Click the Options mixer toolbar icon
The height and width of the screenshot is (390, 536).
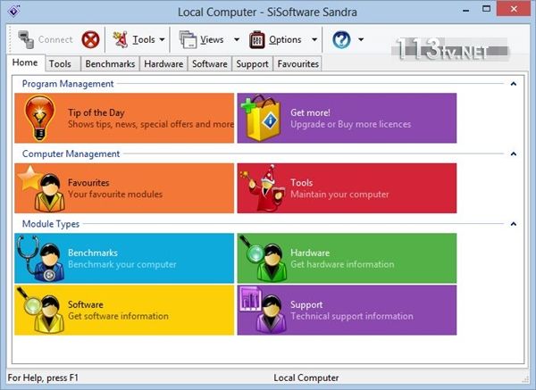pos(256,39)
